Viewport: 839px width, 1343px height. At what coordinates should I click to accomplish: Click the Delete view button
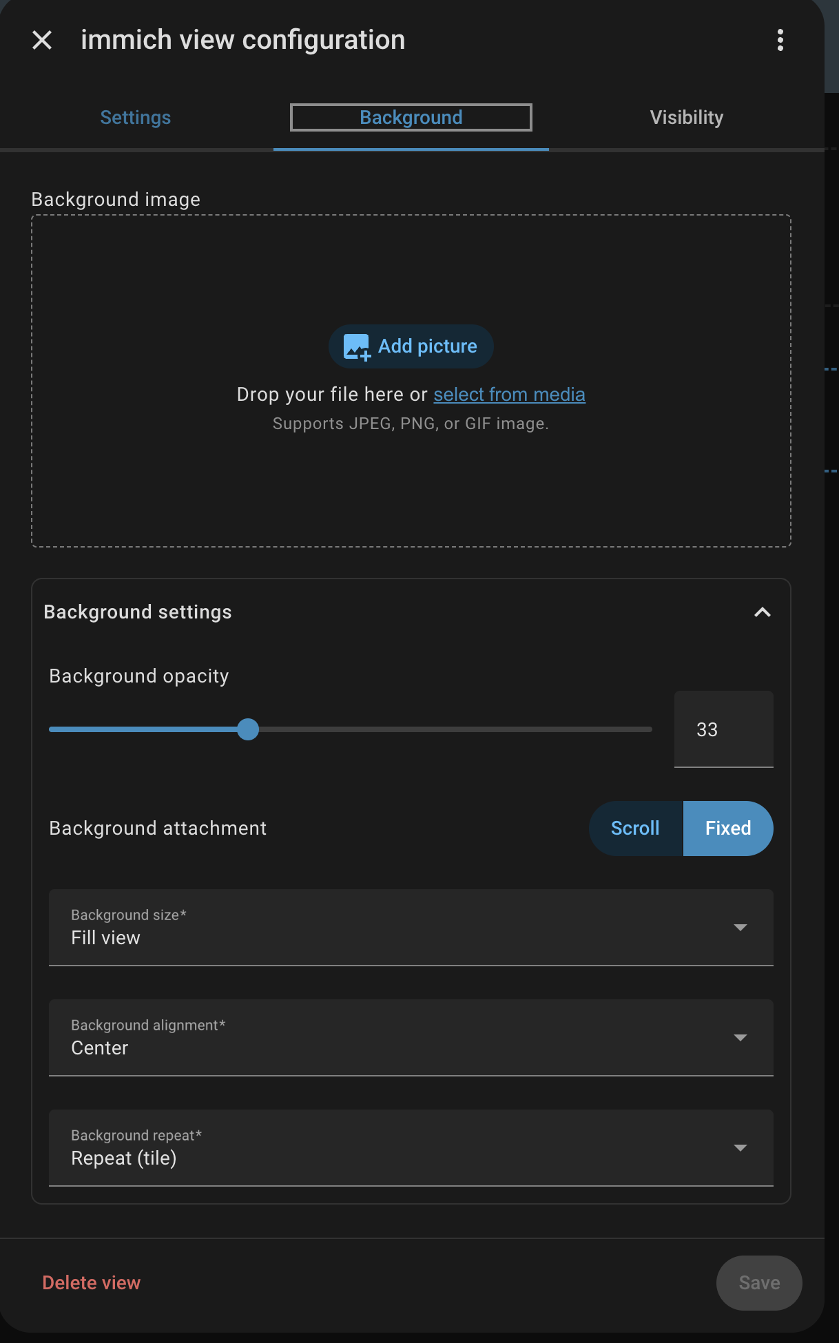tap(92, 1282)
